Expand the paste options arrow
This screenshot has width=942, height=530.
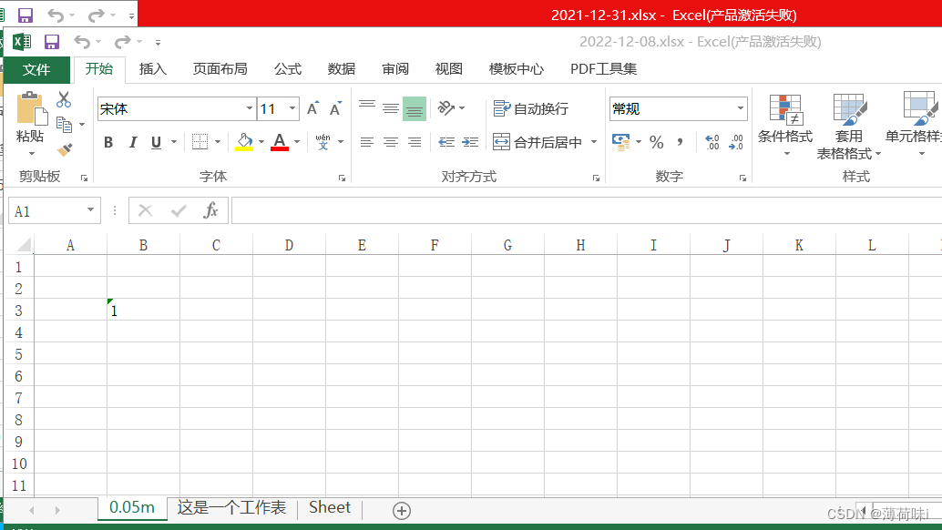[x=31, y=154]
